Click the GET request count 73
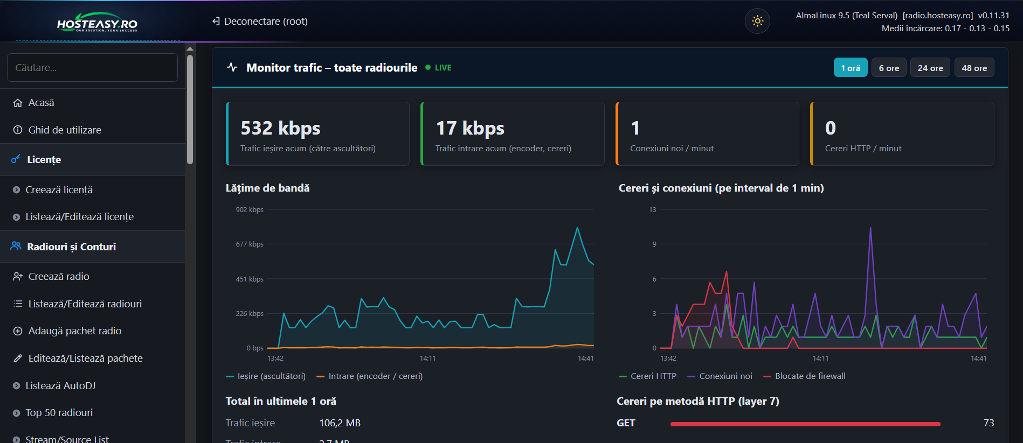This screenshot has height=443, width=1023. point(989,423)
